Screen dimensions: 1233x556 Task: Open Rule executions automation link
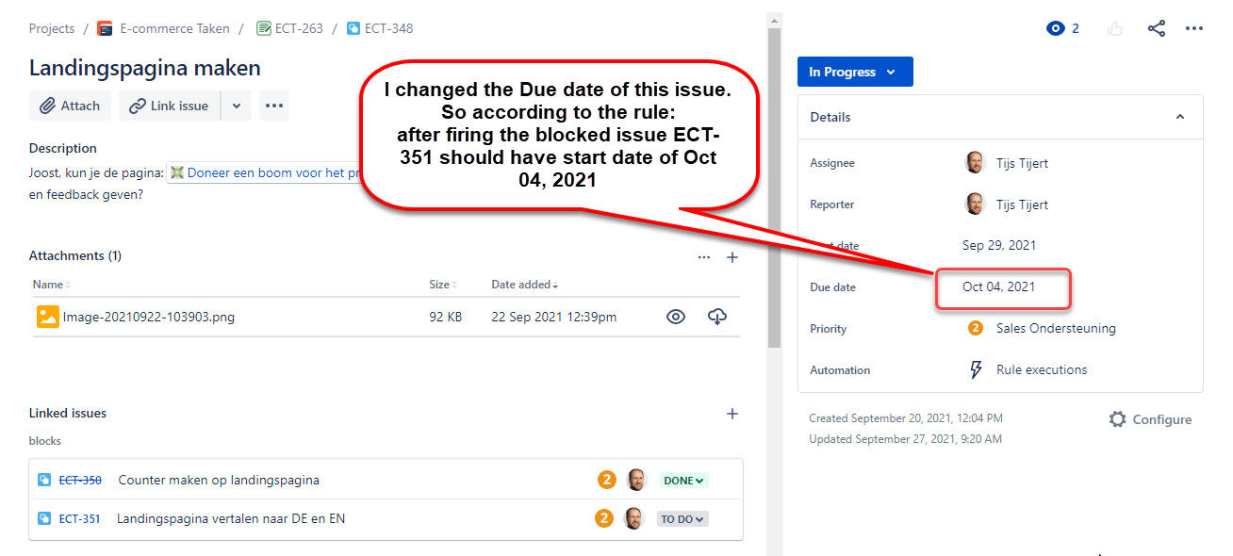(1042, 369)
